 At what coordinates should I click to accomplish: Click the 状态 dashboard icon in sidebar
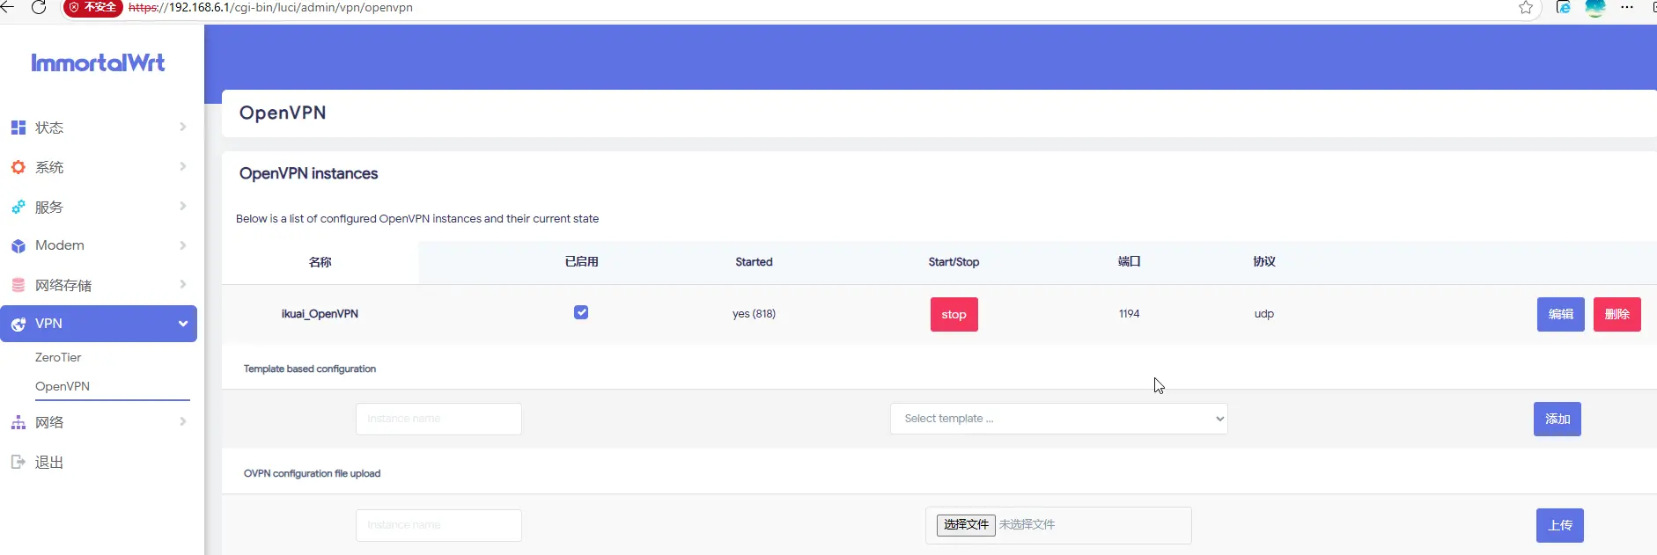coord(18,128)
